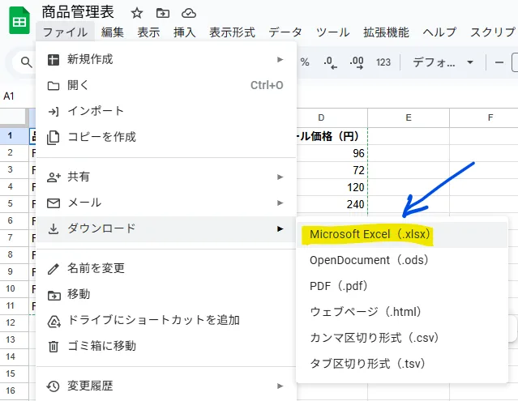Click the trash can icon beside ゴミ箱に移動
518x401 pixels.
[x=54, y=347]
